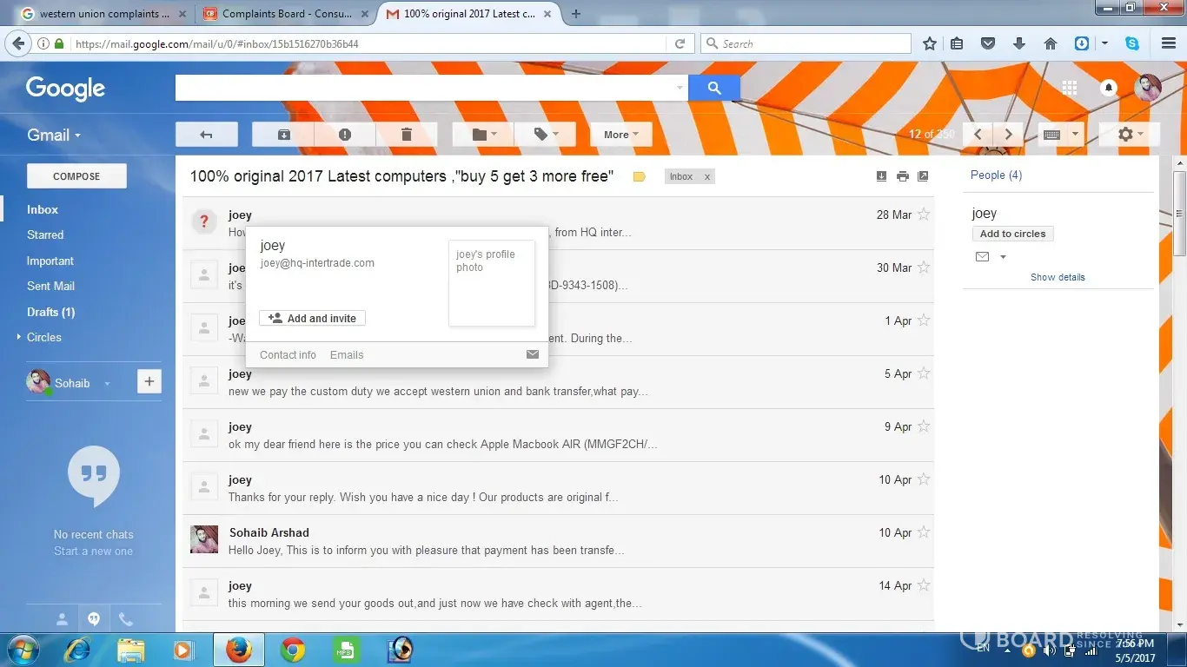Open Show details link

pos(1058,277)
